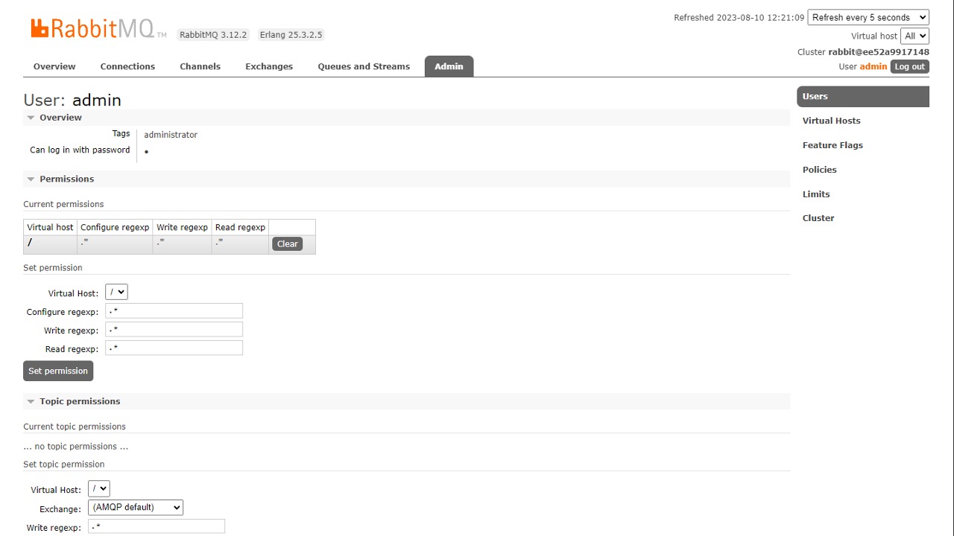Open the Virtual host All dropdown
954x536 pixels.
914,36
